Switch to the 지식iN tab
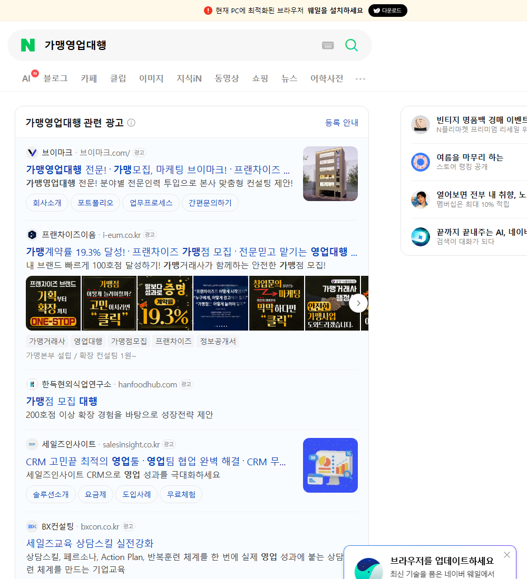This screenshot has height=579, width=527. tap(189, 78)
